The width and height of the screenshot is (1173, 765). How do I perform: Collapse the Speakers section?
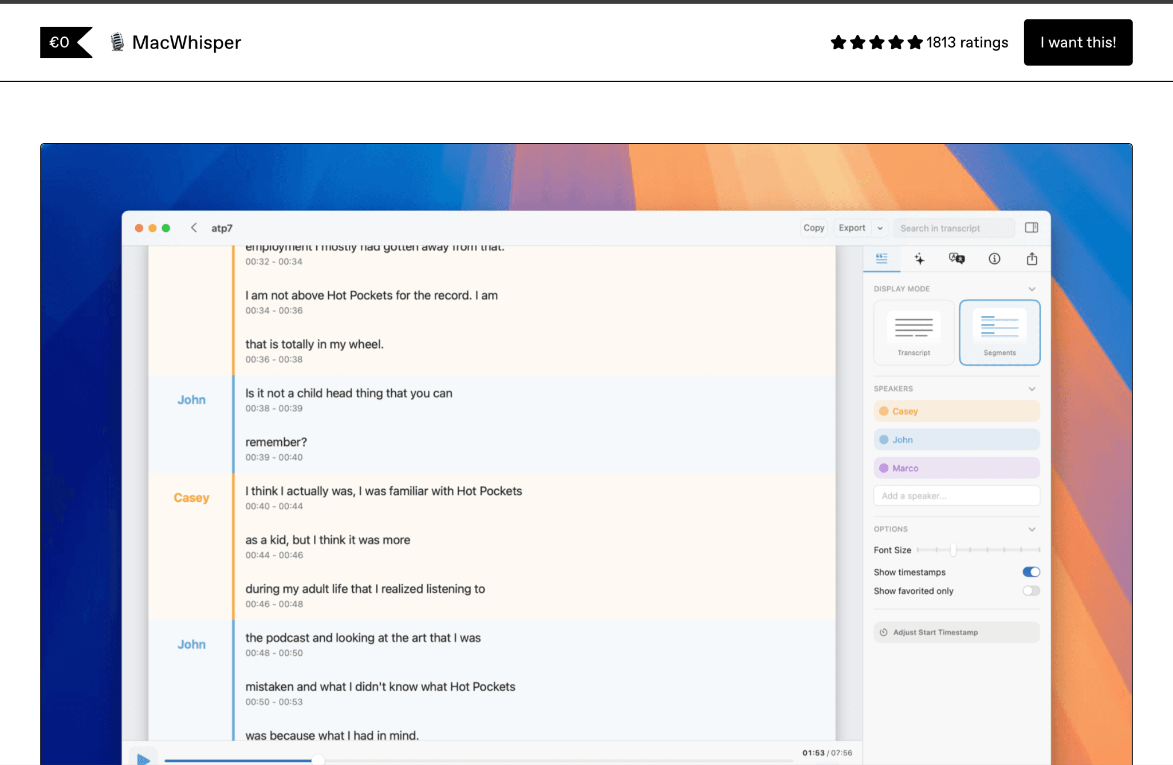[1032, 389]
